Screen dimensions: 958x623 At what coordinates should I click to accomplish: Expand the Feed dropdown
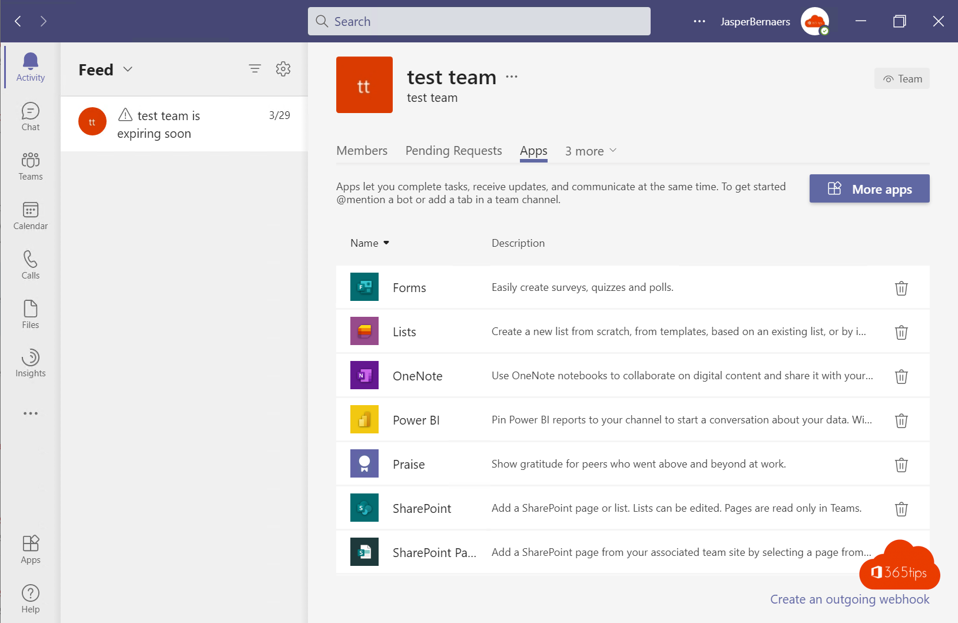tap(128, 69)
